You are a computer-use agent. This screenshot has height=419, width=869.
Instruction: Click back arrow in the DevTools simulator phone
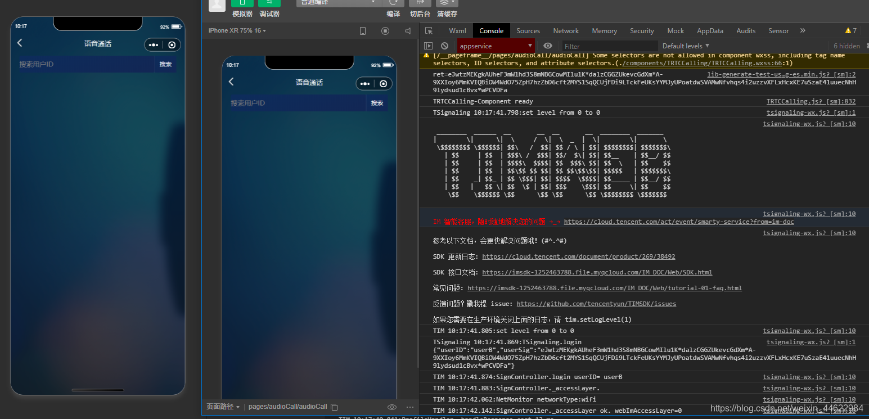point(231,82)
